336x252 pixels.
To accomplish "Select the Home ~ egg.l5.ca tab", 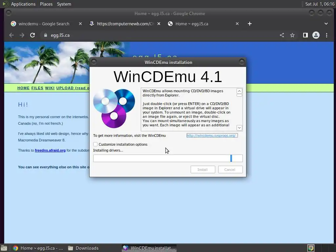I will coord(192,24).
